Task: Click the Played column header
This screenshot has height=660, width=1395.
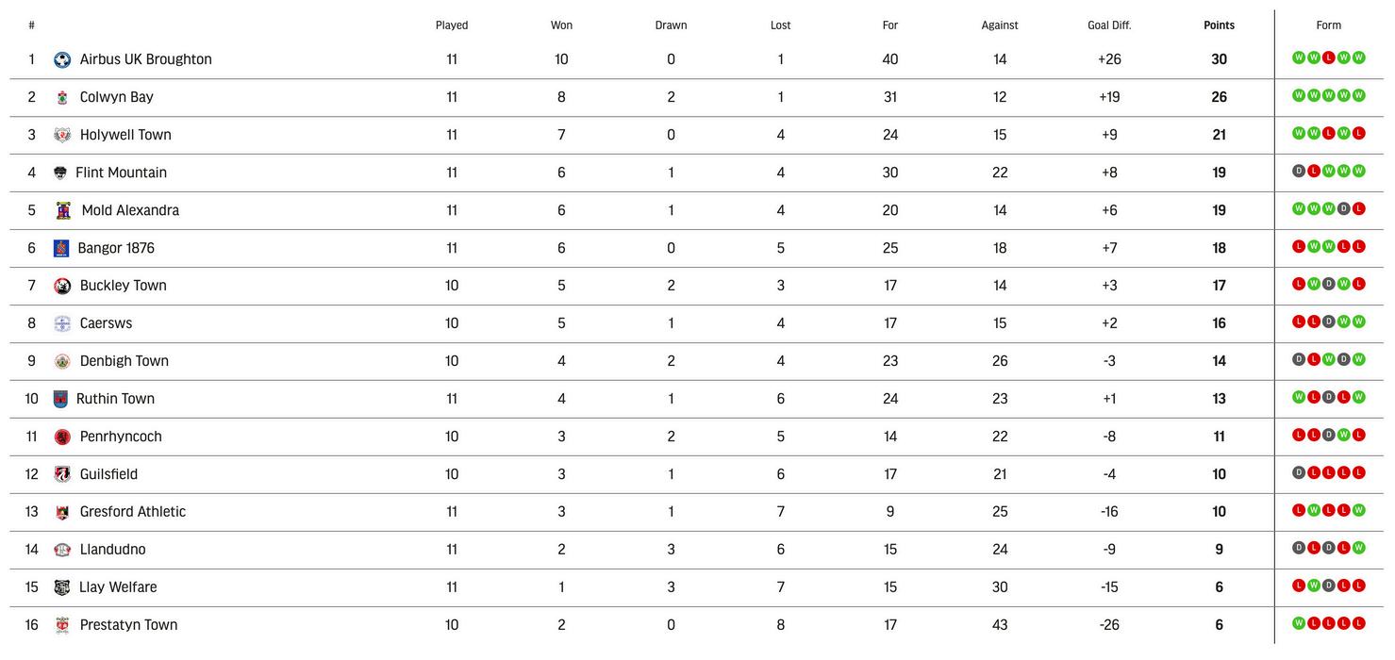Action: (x=452, y=25)
